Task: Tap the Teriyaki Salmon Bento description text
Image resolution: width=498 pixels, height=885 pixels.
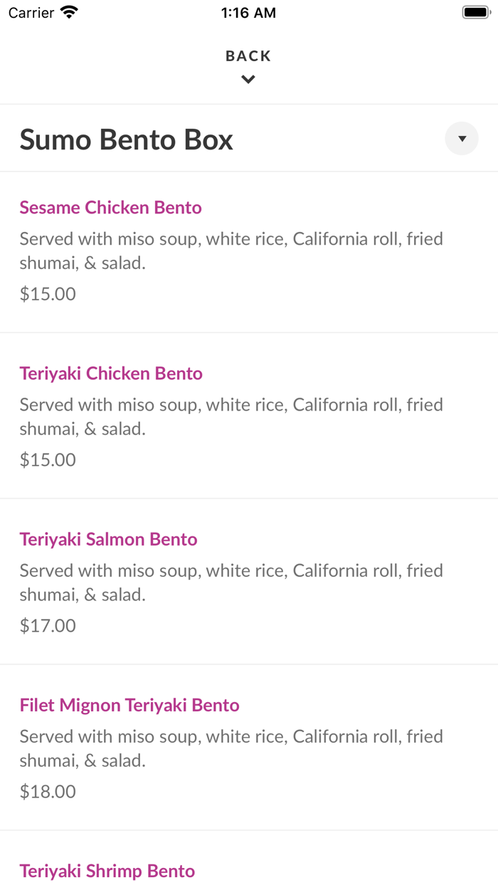Action: [231, 583]
